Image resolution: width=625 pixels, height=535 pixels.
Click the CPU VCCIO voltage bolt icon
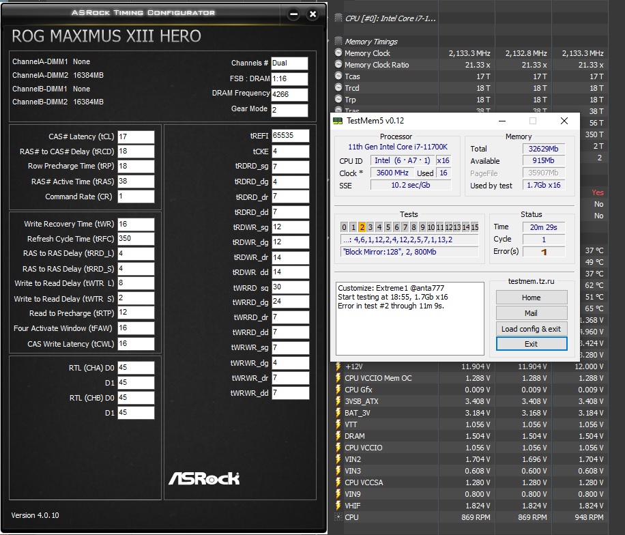pyautogui.click(x=338, y=447)
